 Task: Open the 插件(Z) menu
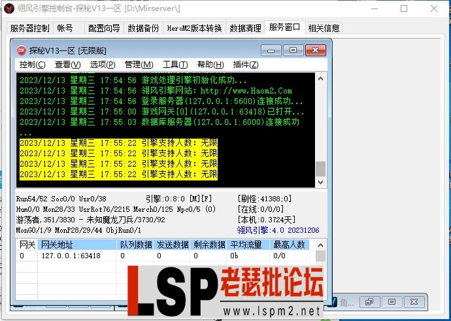(x=245, y=65)
